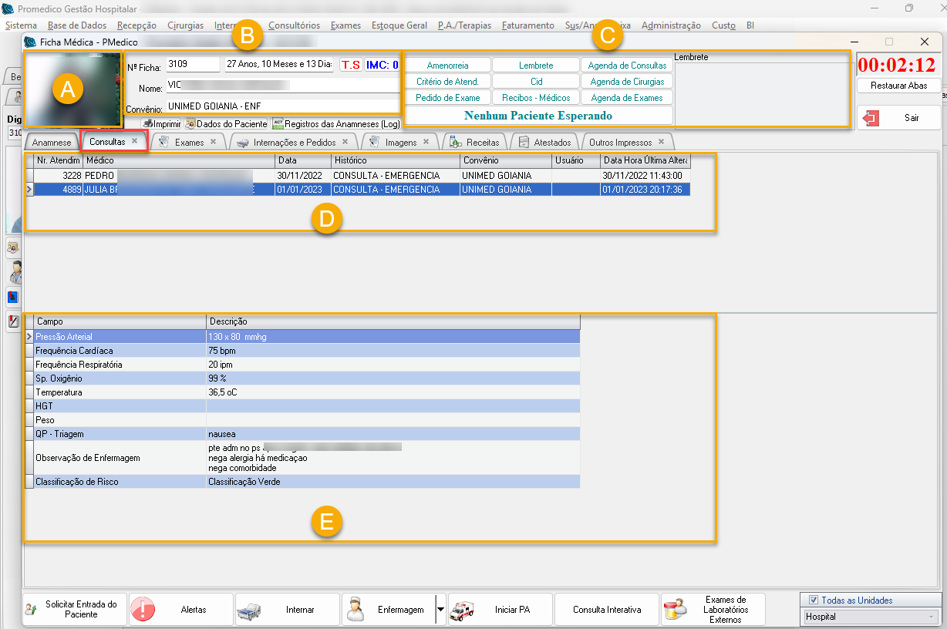The width and height of the screenshot is (947, 629).
Task: Close the Internações e Pedidos tab
Action: 345,142
